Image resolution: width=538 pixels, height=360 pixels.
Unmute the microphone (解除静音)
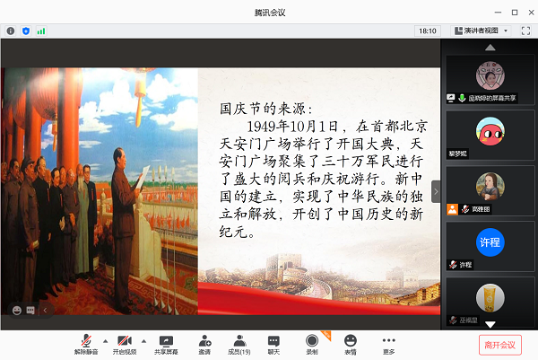tap(86, 344)
